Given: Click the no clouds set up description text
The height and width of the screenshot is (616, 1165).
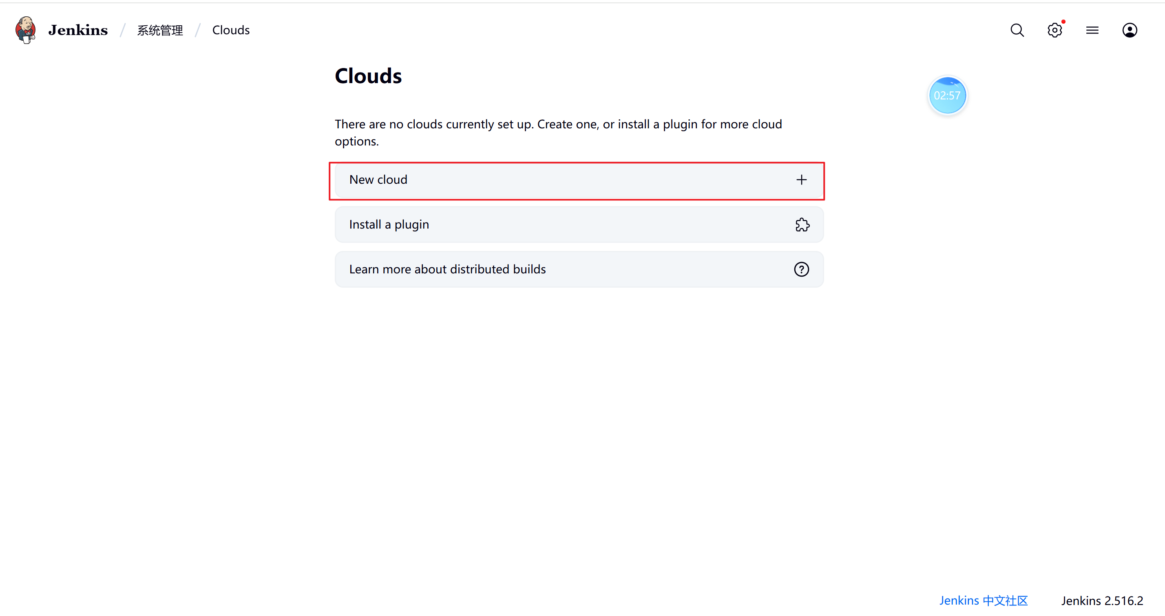Looking at the screenshot, I should click(558, 132).
